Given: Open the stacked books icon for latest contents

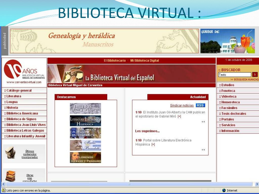Looking at the screenshot, I should [x=11, y=153].
